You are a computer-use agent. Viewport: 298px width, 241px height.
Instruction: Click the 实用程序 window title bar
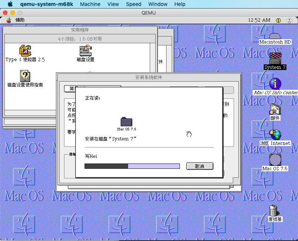[x=80, y=30]
